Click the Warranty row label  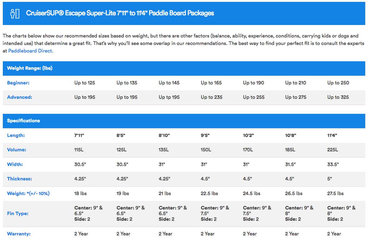click(19, 234)
